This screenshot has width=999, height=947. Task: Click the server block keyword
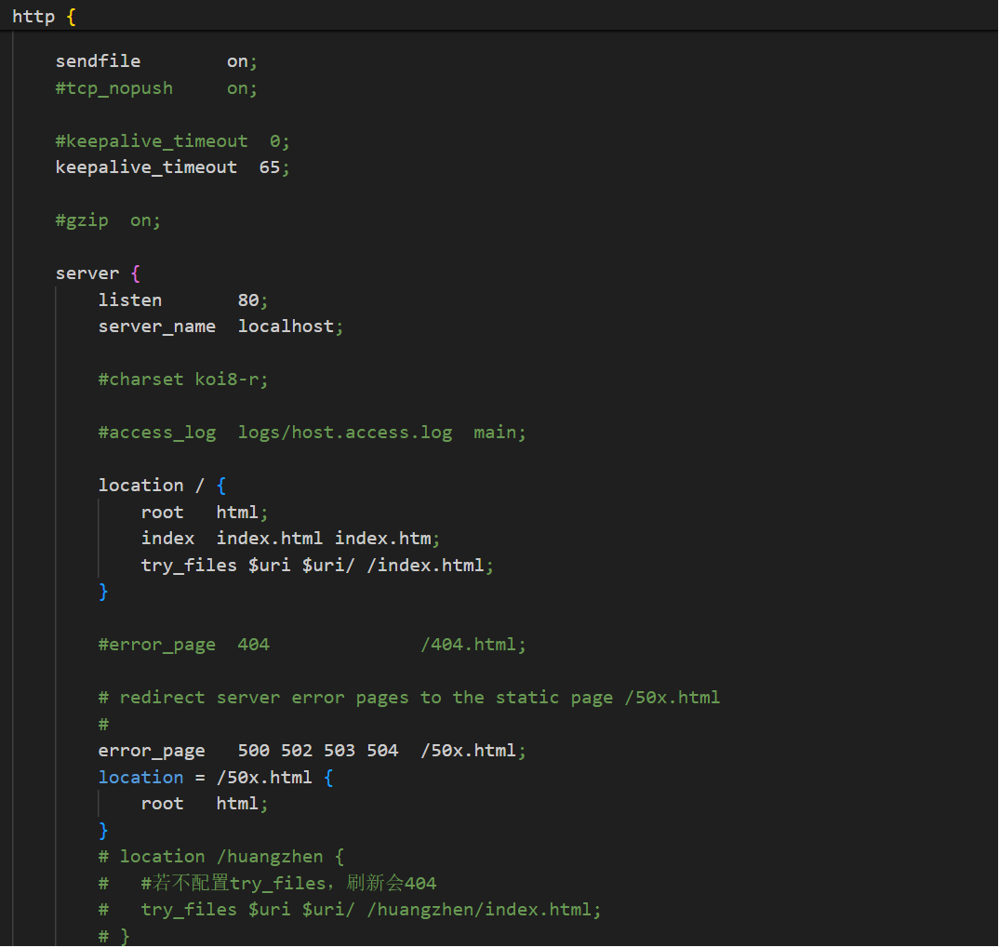87,273
